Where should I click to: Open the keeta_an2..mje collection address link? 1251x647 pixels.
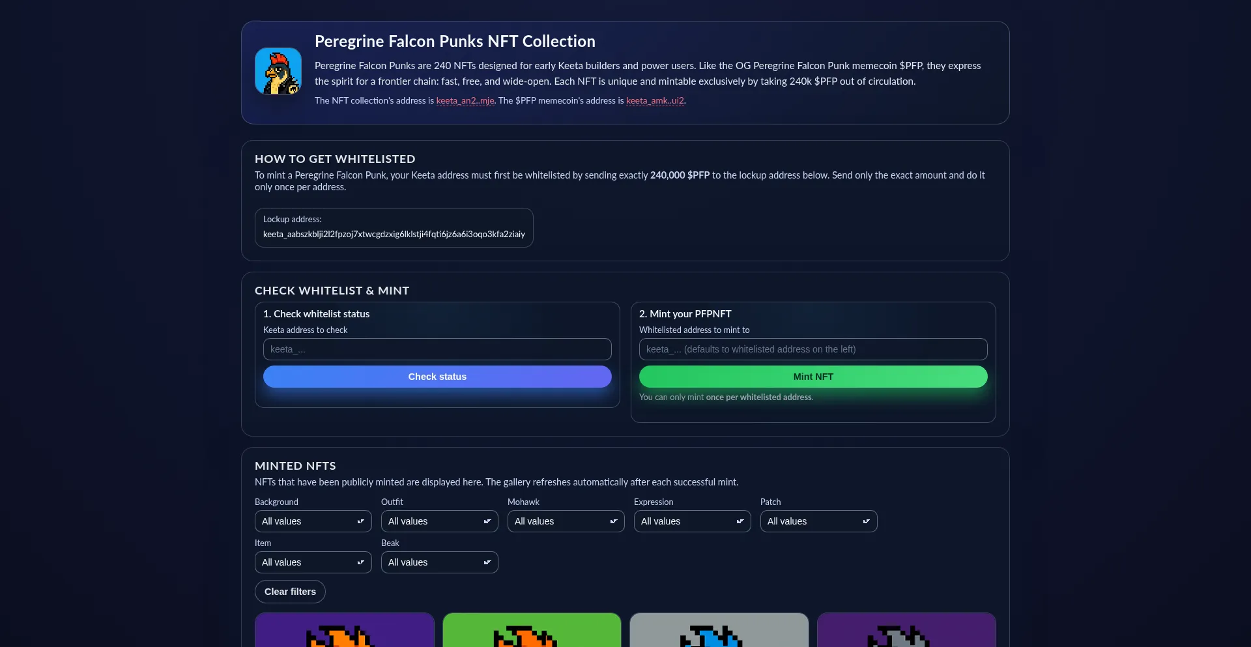tap(465, 101)
